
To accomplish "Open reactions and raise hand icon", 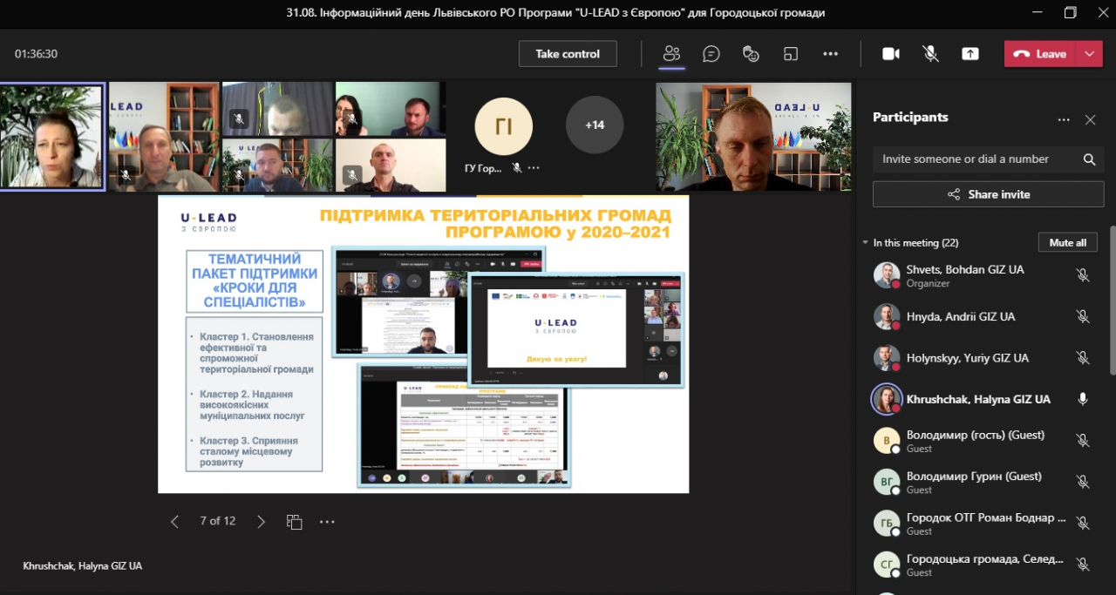I will tap(751, 54).
